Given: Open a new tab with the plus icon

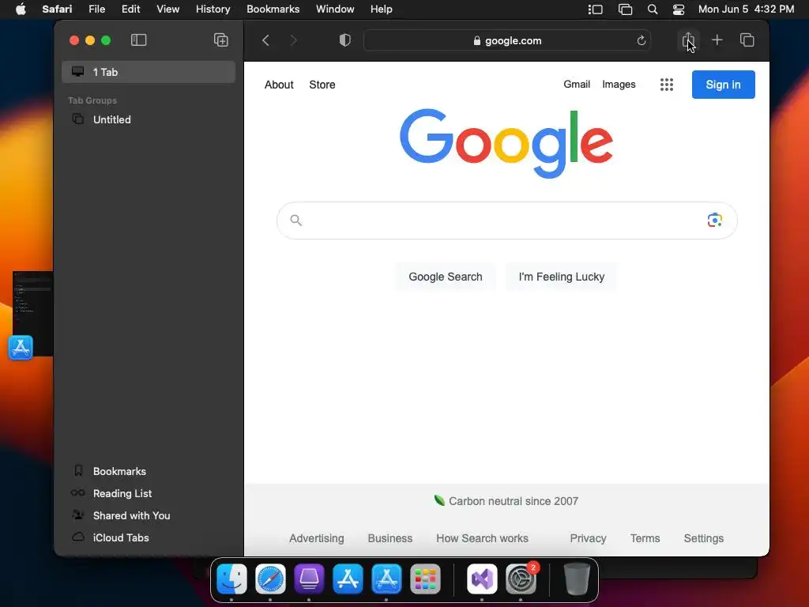Looking at the screenshot, I should pos(717,40).
